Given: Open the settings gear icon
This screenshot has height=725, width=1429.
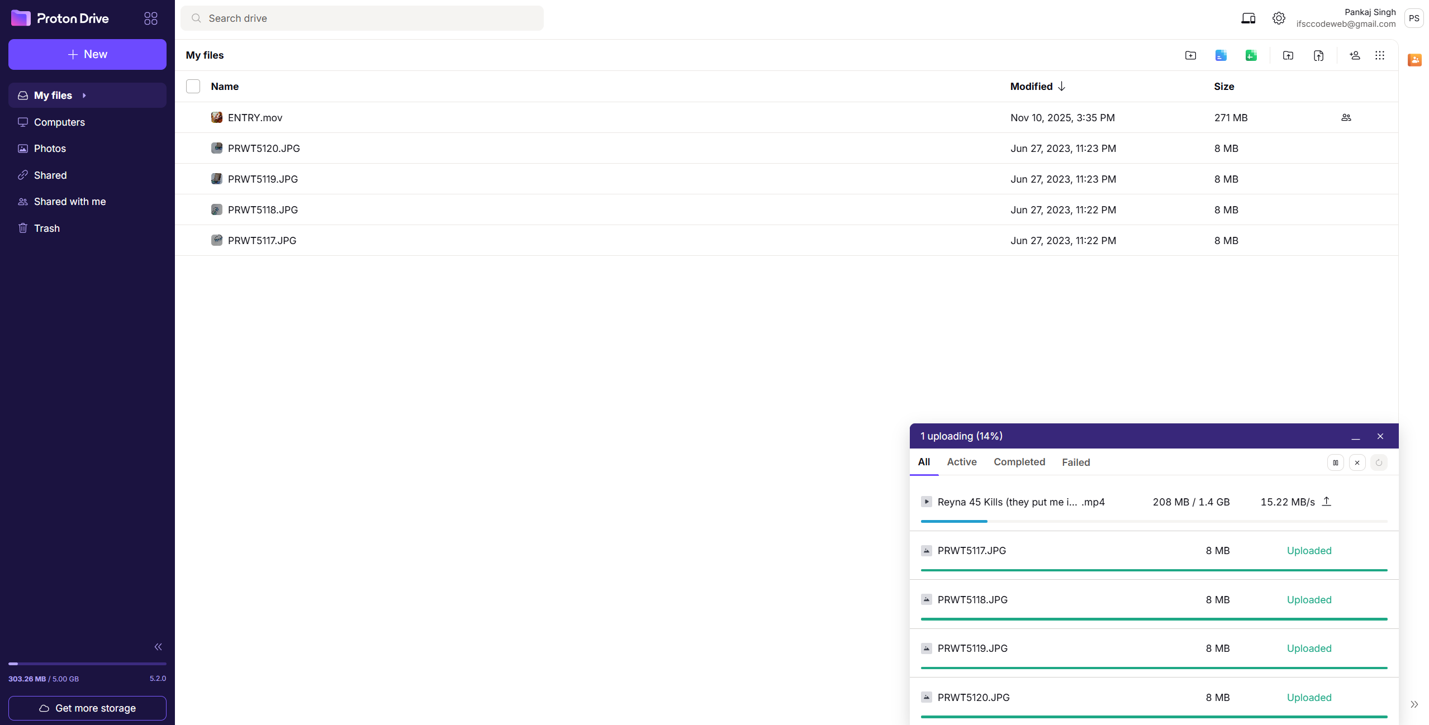Looking at the screenshot, I should click(x=1279, y=18).
